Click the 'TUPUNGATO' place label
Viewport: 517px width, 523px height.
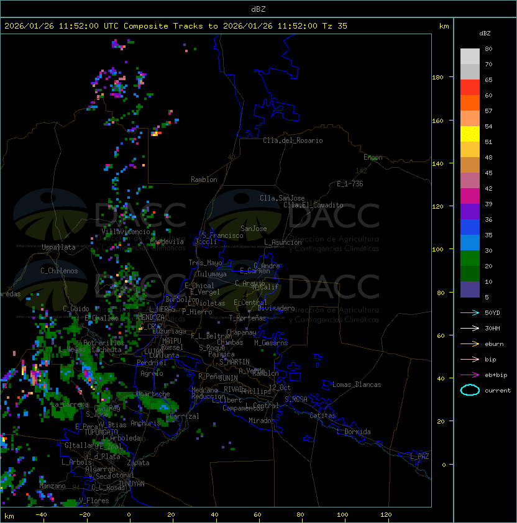pos(101,432)
